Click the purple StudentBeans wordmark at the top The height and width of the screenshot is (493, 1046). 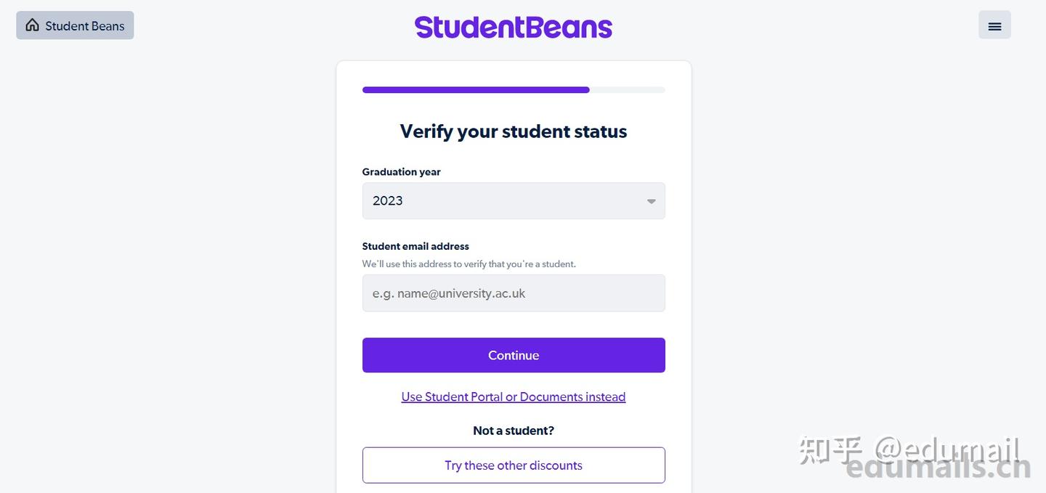514,26
